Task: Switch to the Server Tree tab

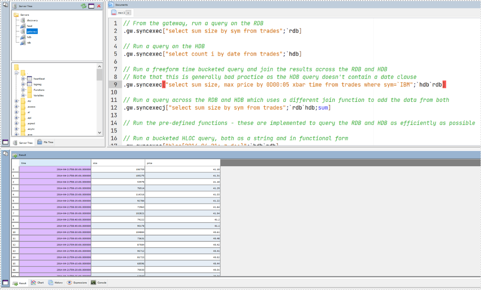Action: 23,143
